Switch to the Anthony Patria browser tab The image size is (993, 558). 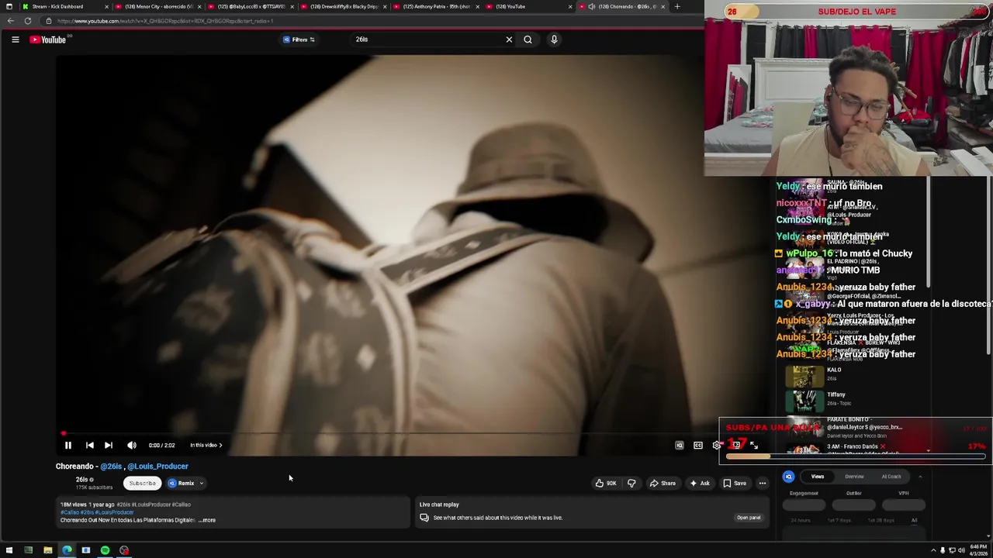point(436,6)
